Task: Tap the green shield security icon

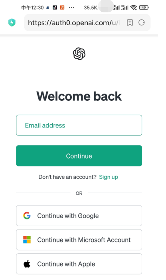Action: (12, 22)
